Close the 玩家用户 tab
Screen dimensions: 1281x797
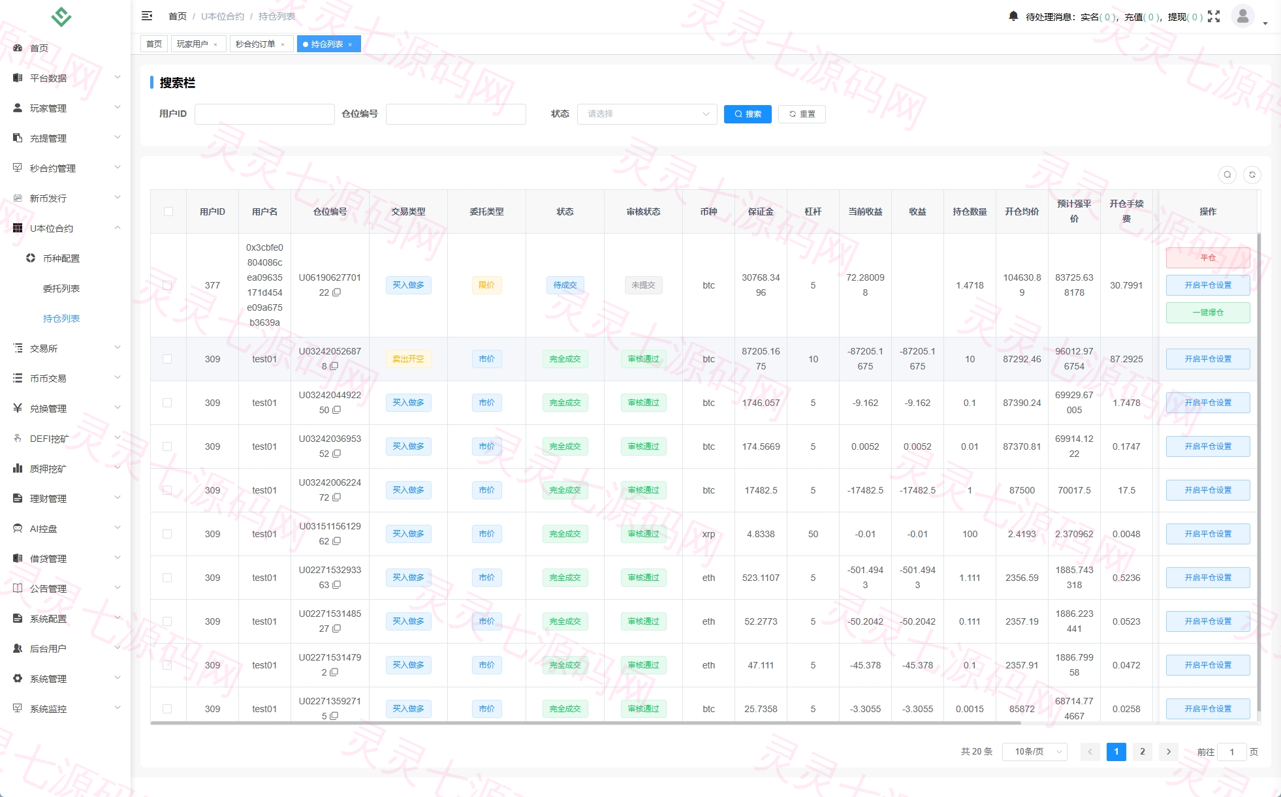(216, 44)
